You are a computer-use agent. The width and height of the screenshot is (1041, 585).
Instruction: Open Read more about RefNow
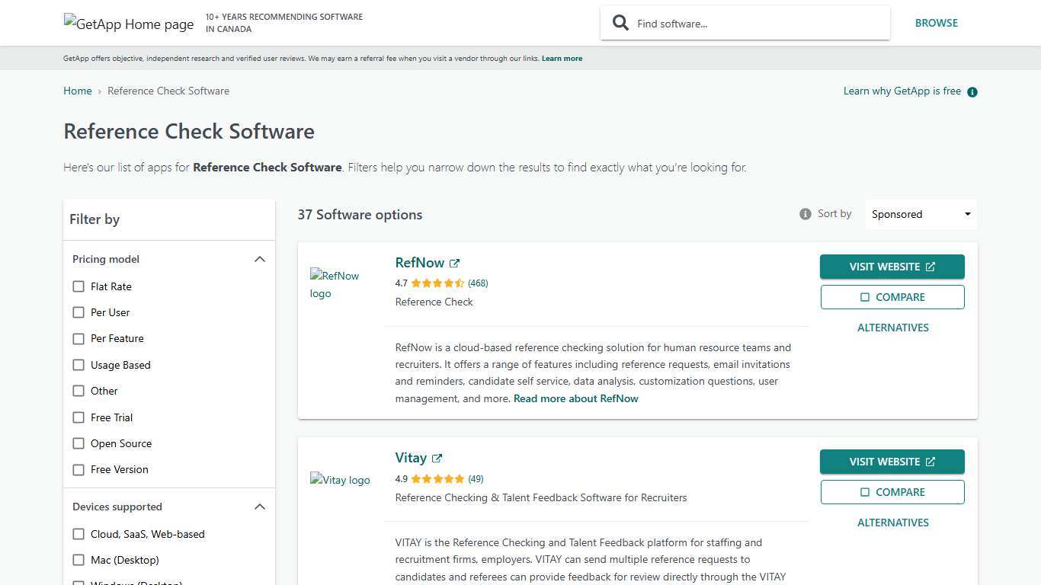pos(575,398)
